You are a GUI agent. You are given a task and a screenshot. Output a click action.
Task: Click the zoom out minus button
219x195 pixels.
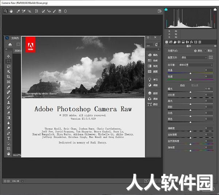coord(5,181)
